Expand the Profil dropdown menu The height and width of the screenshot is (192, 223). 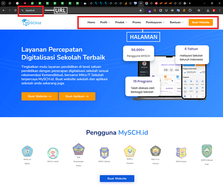coord(105,22)
